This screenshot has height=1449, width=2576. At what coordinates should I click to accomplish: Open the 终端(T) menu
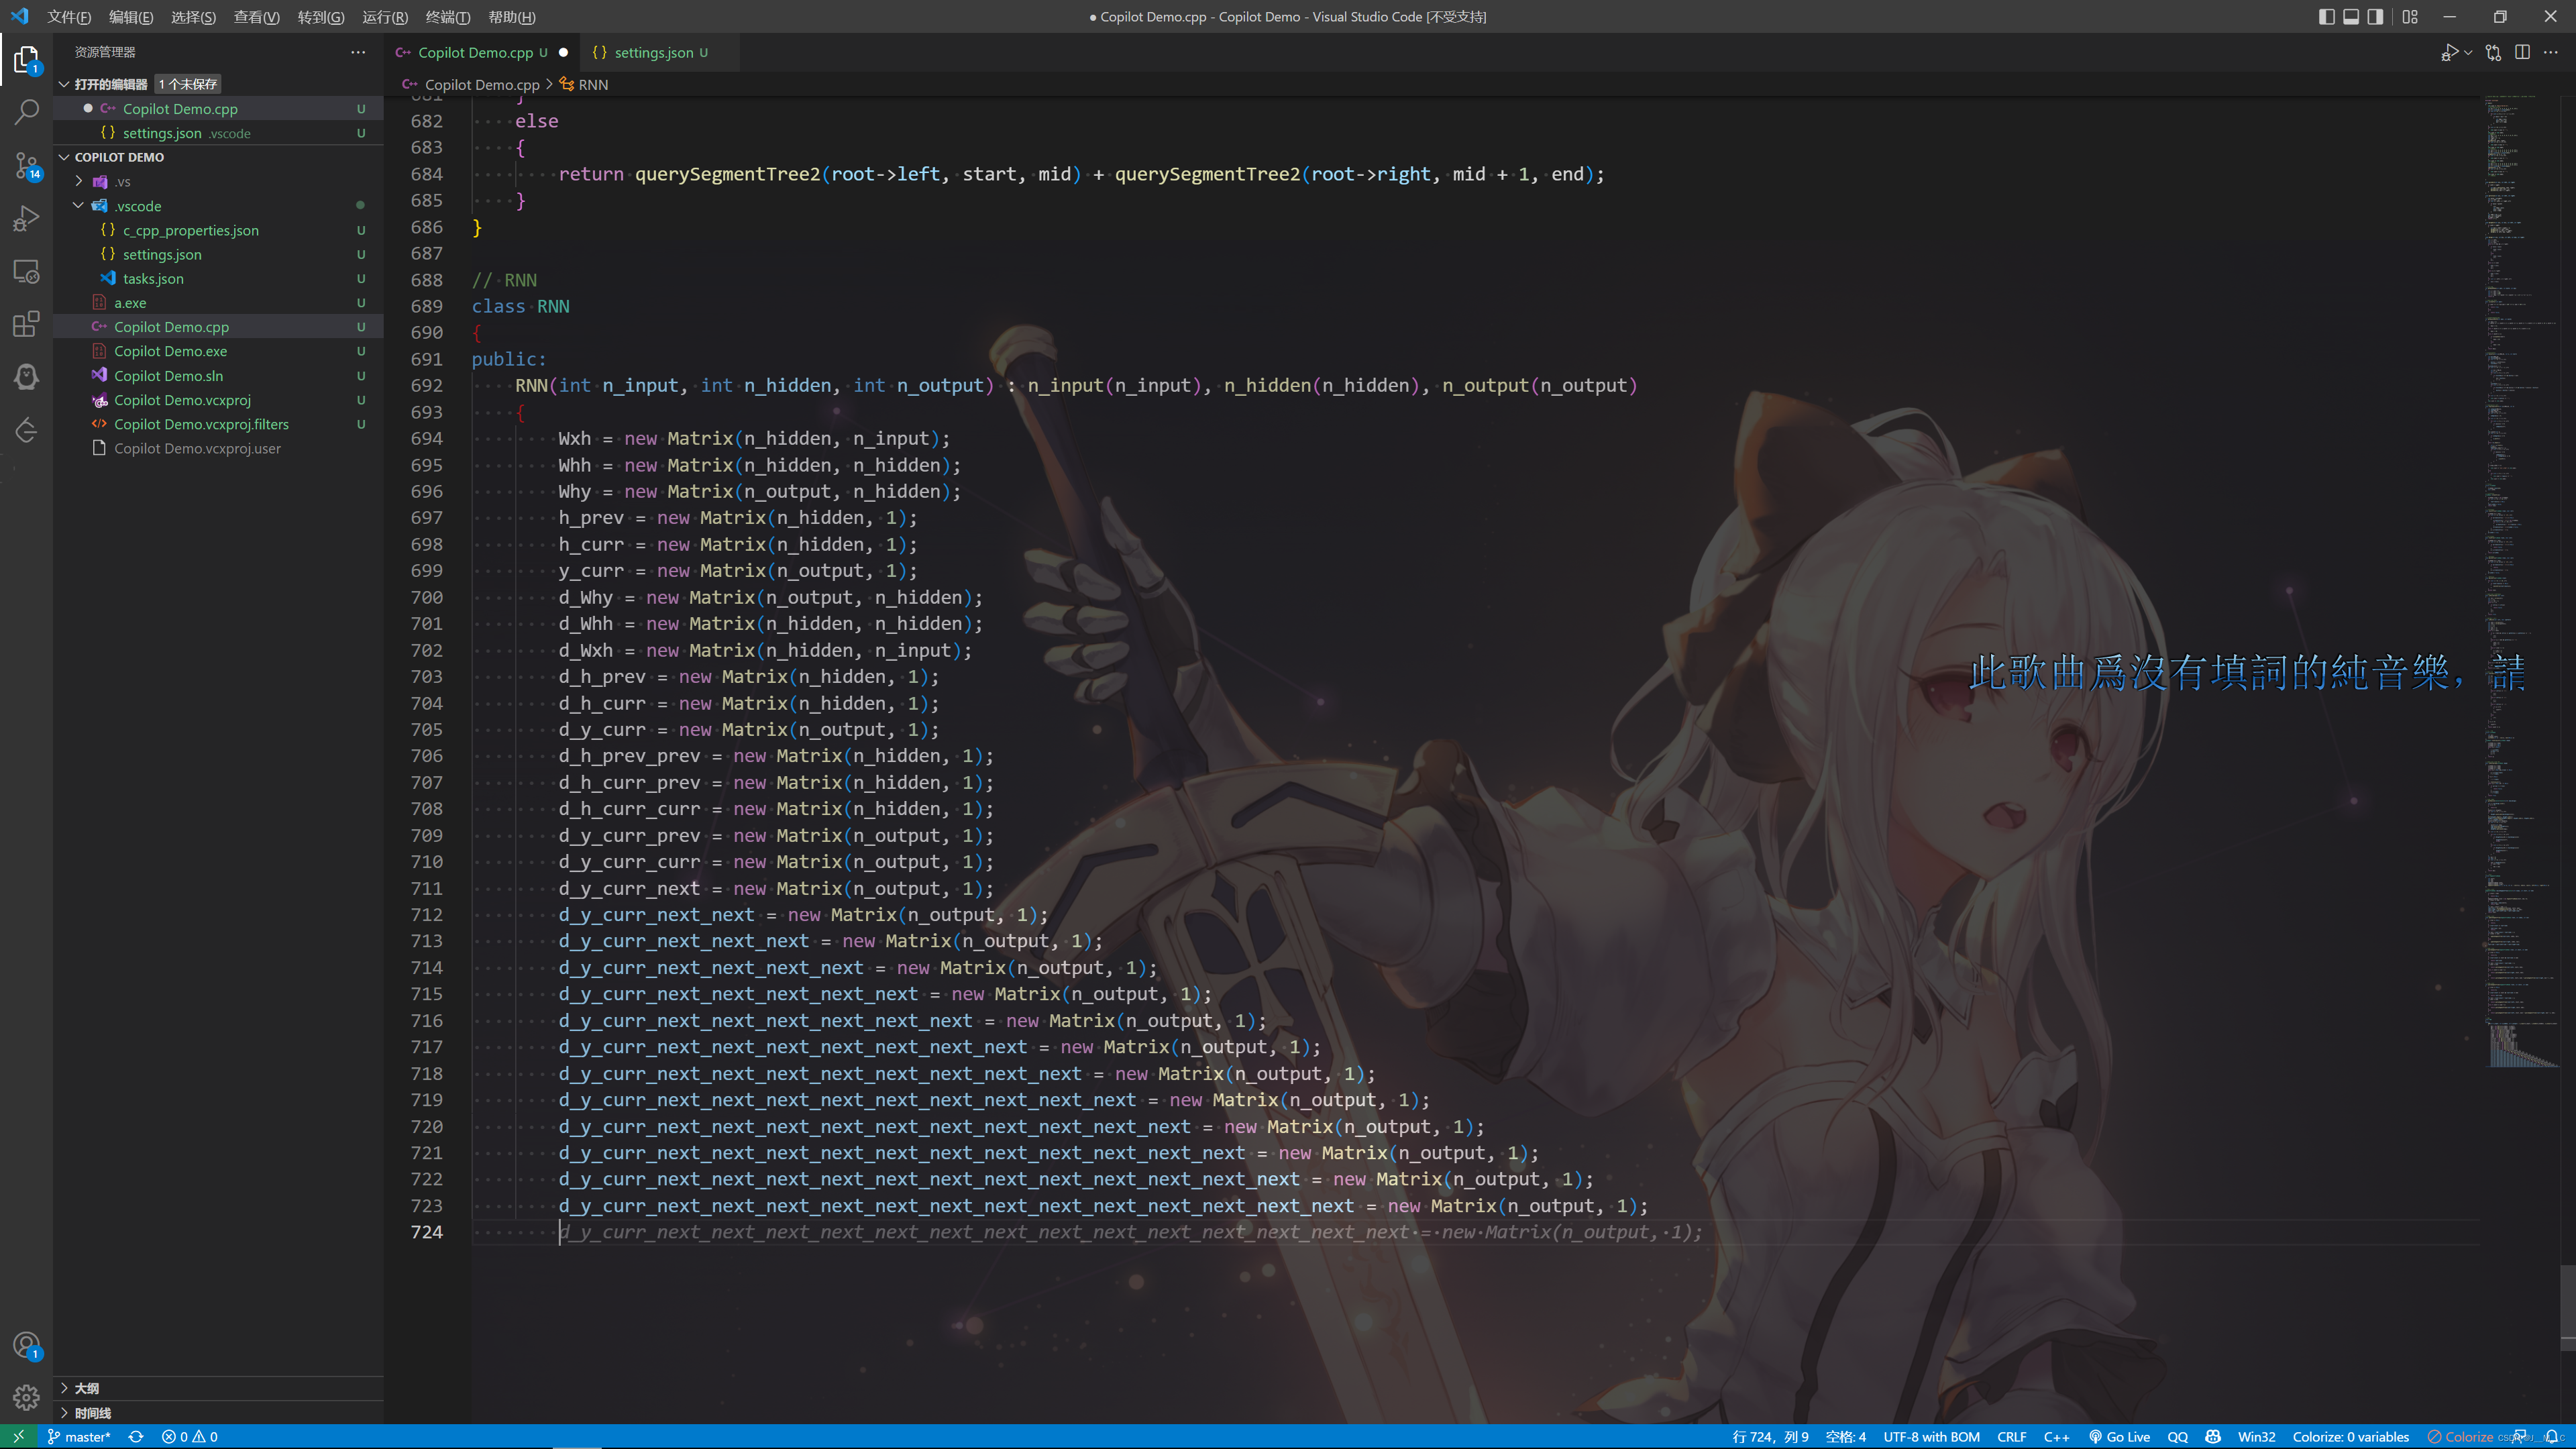447,17
